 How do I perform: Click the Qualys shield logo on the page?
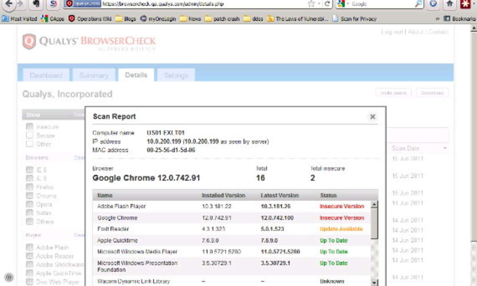point(29,42)
